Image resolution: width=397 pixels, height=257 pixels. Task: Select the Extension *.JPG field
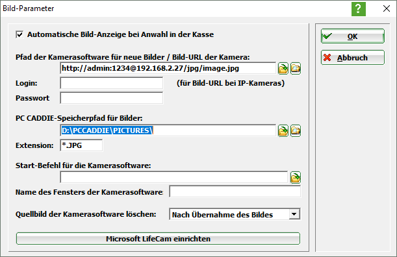(x=81, y=145)
